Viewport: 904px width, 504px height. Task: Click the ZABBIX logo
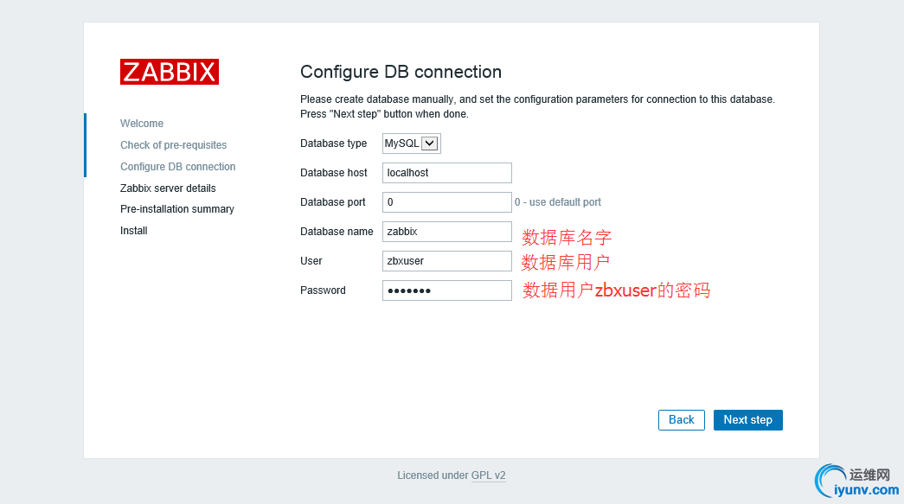pyautogui.click(x=170, y=72)
